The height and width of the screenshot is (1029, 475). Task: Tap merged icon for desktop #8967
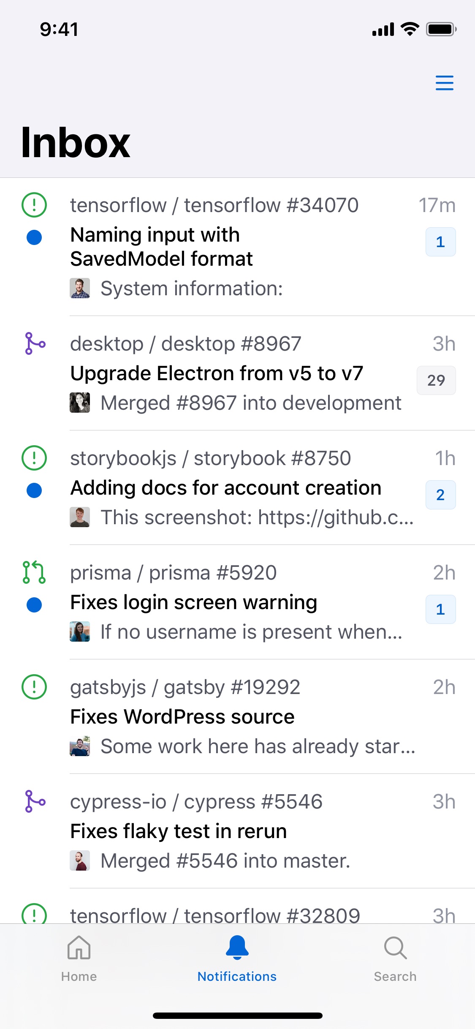[35, 343]
